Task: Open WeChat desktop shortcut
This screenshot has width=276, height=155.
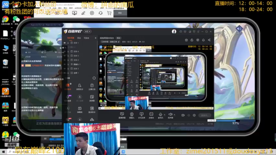Action: pyautogui.click(x=16, y=20)
